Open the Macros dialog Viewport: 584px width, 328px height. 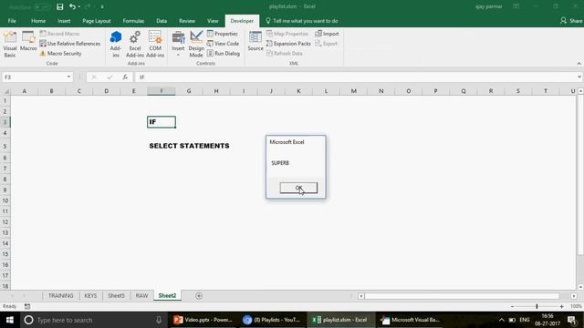[28, 42]
